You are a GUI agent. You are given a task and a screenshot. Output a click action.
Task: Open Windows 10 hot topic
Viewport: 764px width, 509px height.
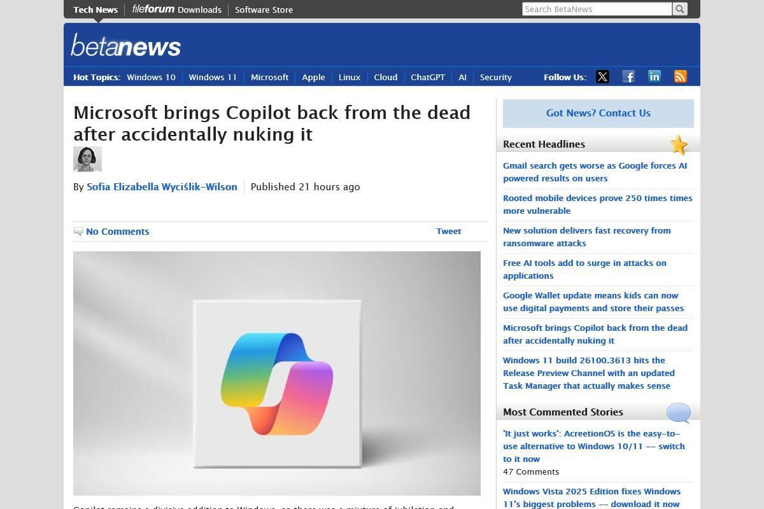[x=151, y=77]
